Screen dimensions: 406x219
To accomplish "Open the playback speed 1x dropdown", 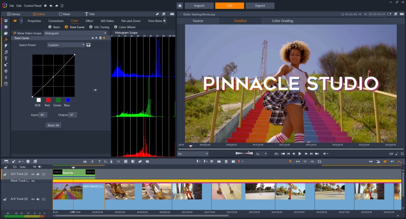I will 261,154.
